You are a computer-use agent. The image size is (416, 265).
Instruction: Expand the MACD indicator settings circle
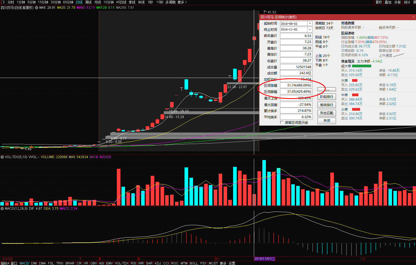[2, 209]
